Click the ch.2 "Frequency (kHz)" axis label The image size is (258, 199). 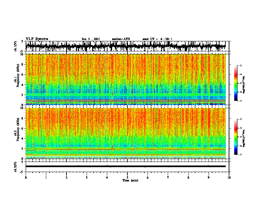18,129
